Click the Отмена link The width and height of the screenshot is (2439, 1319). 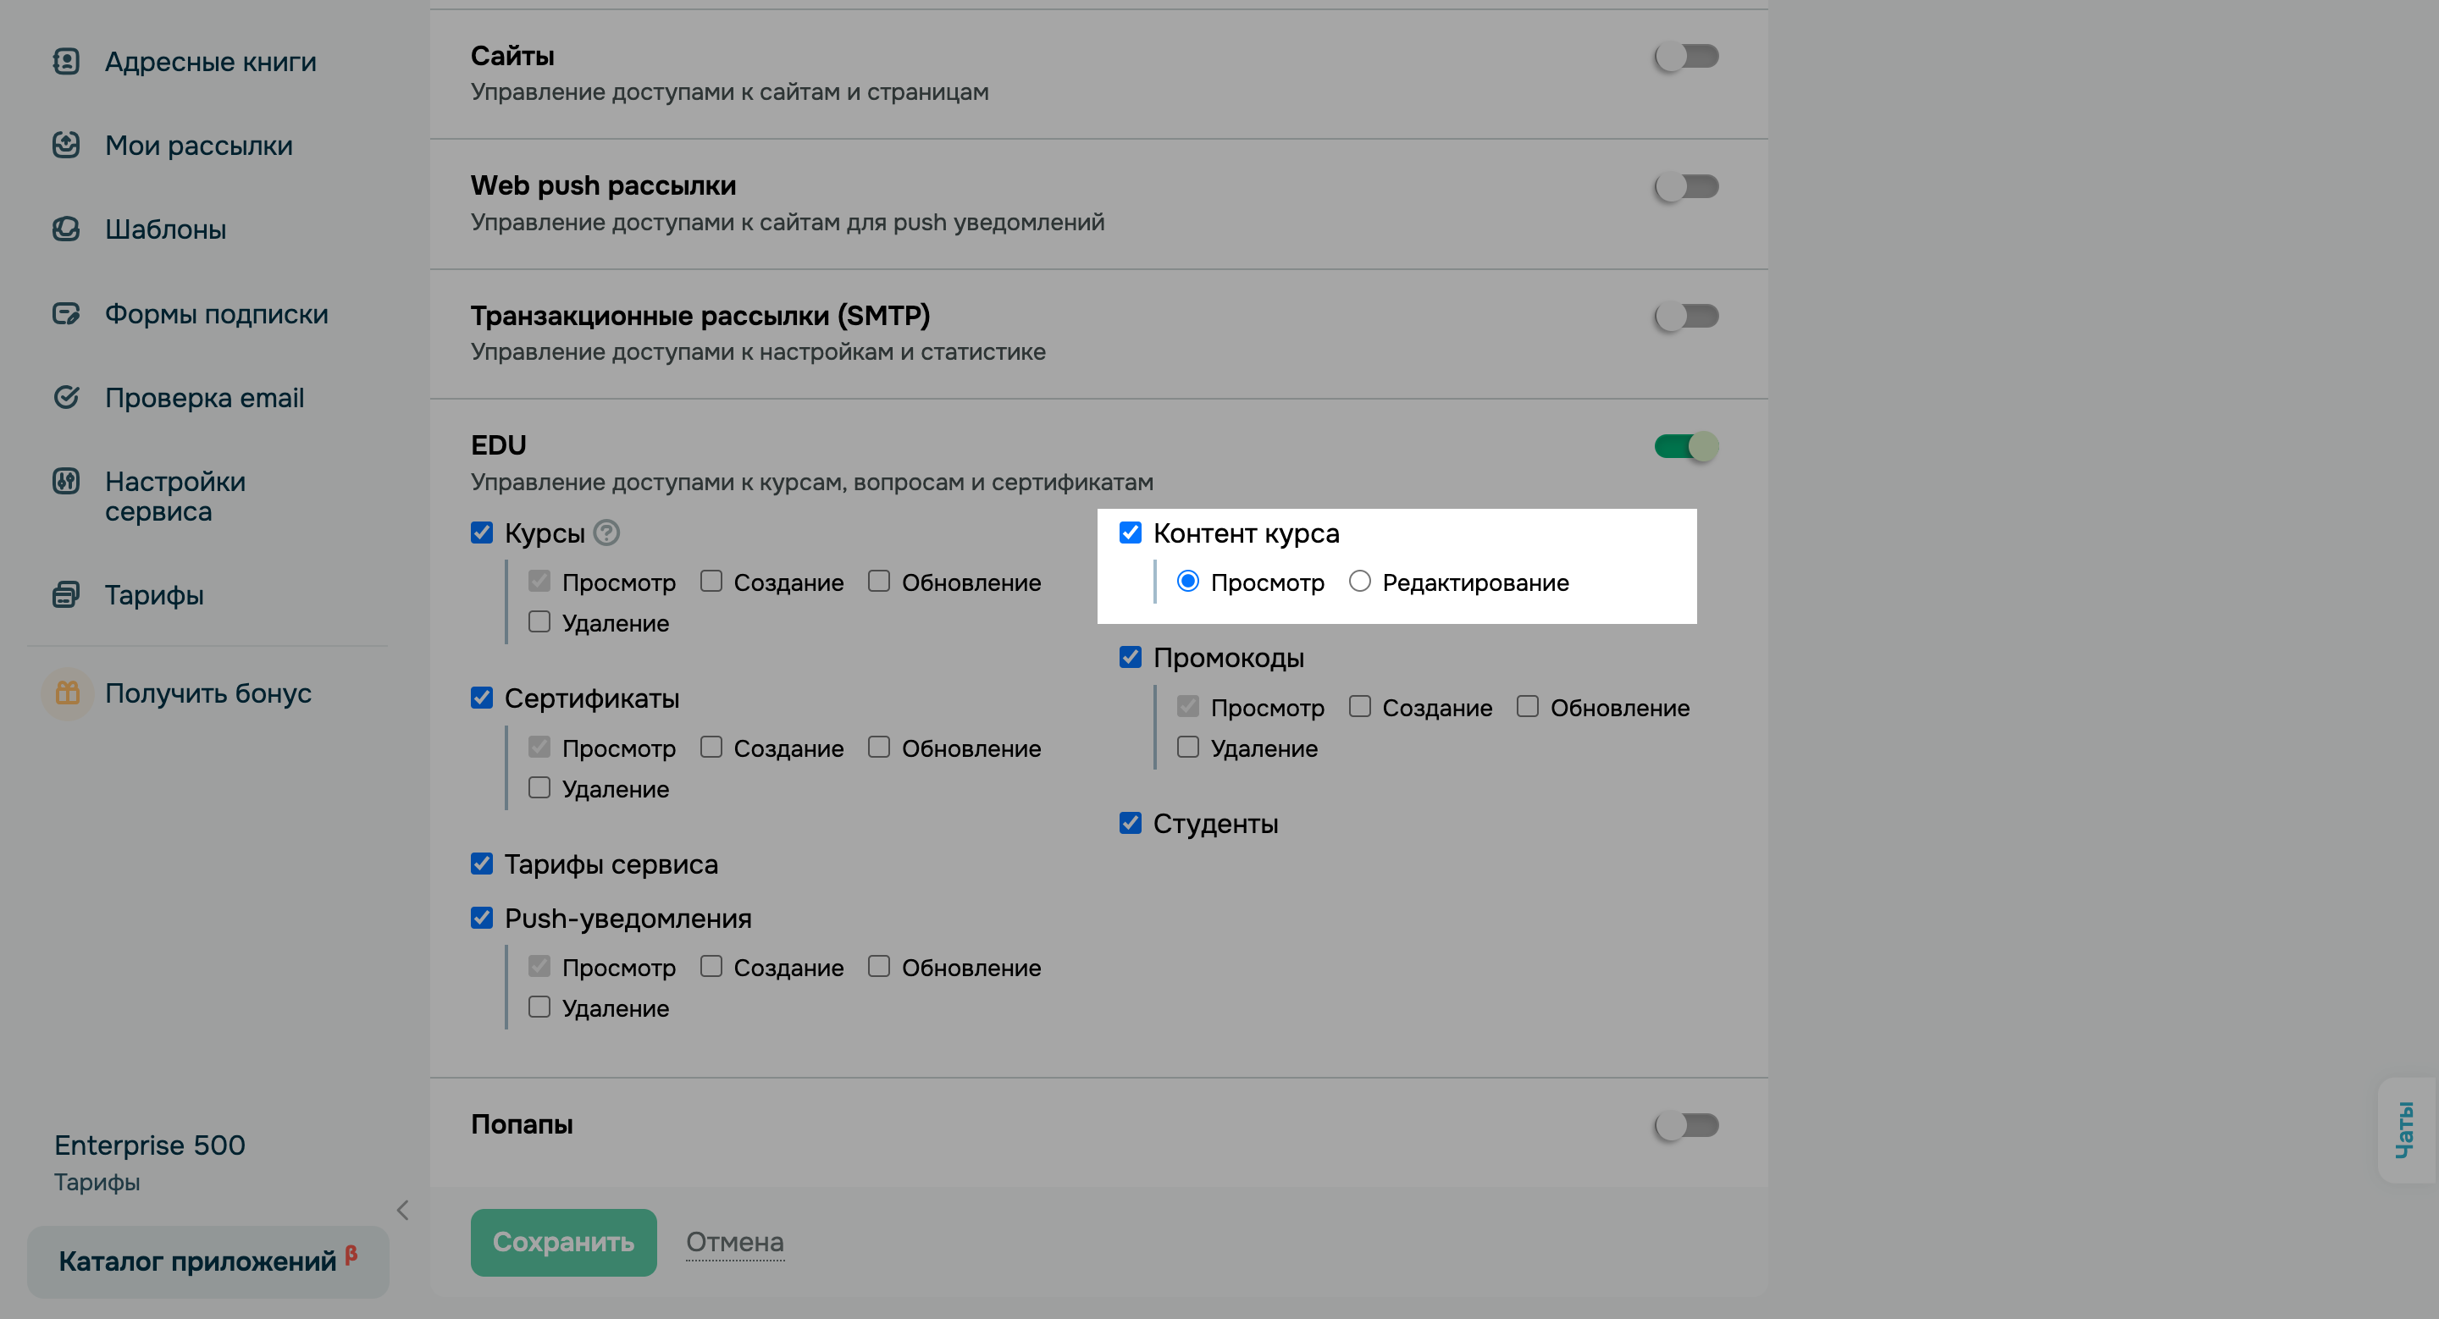735,1241
